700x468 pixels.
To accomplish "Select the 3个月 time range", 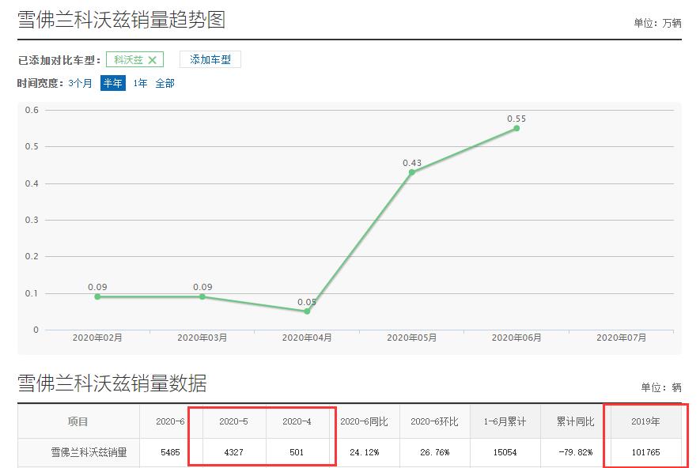I will [x=80, y=83].
